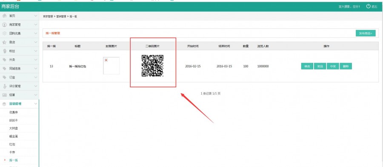Open 优惠券 submenu item
Viewport: 383px width, 167px height.
click(x=14, y=112)
